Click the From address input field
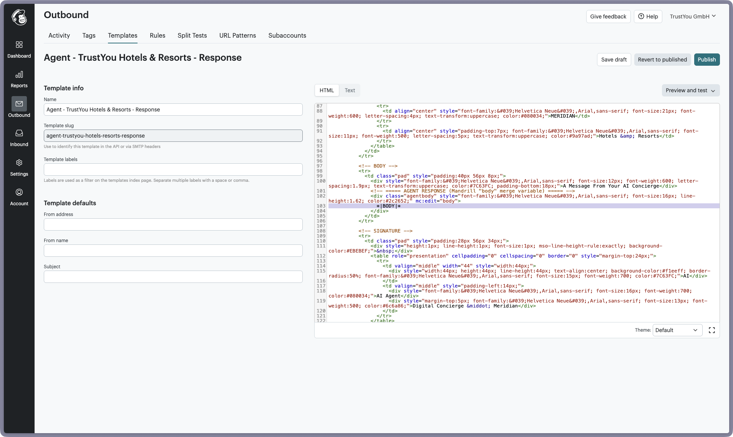 [x=173, y=224]
